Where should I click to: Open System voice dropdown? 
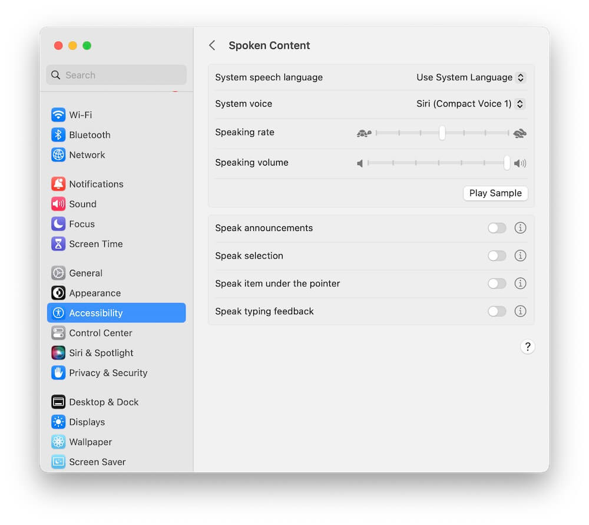tap(471, 104)
